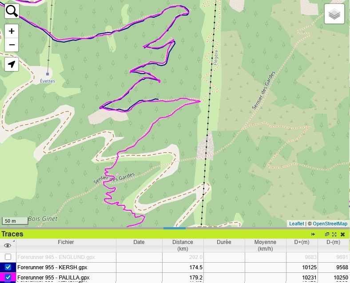Open the Leaflet attribution link
350x283 pixels.
(296, 224)
